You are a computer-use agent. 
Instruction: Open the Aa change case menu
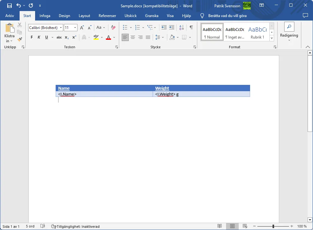coord(101,27)
